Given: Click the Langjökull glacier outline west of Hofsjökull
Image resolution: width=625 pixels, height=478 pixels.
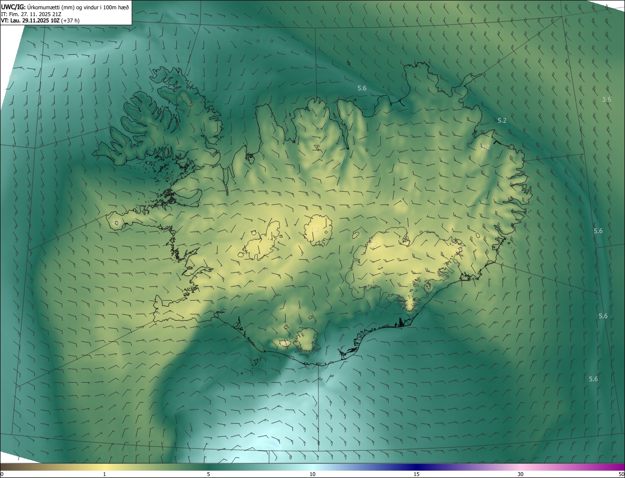Looking at the screenshot, I should 264,242.
